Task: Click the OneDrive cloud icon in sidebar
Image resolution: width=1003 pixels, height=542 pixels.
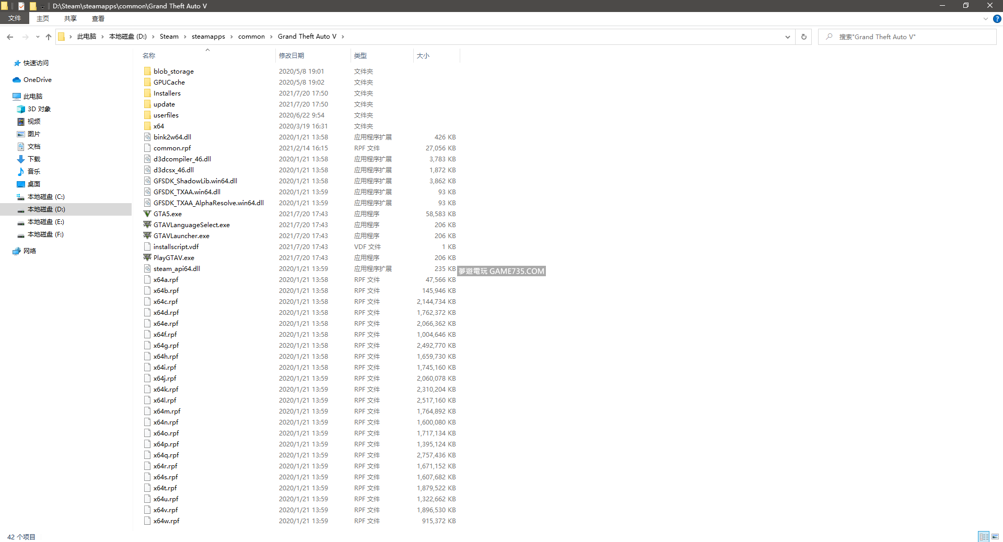Action: 17,80
